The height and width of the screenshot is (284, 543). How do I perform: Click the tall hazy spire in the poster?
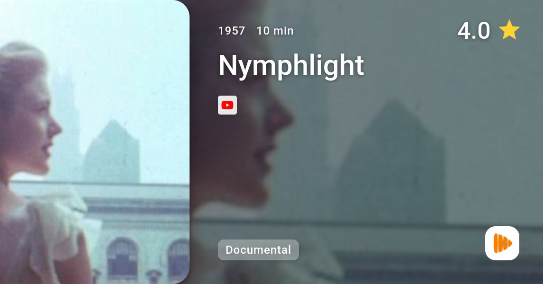click(66, 124)
